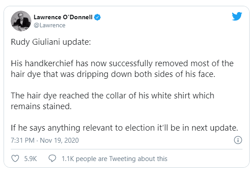This screenshot has height=174, width=251.
Task: Click the 'If he says anything relevant' sentence
Action: [x=124, y=128]
